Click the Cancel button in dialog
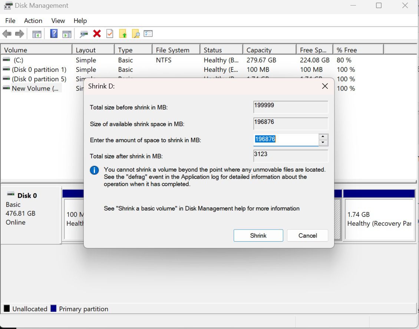 [307, 235]
